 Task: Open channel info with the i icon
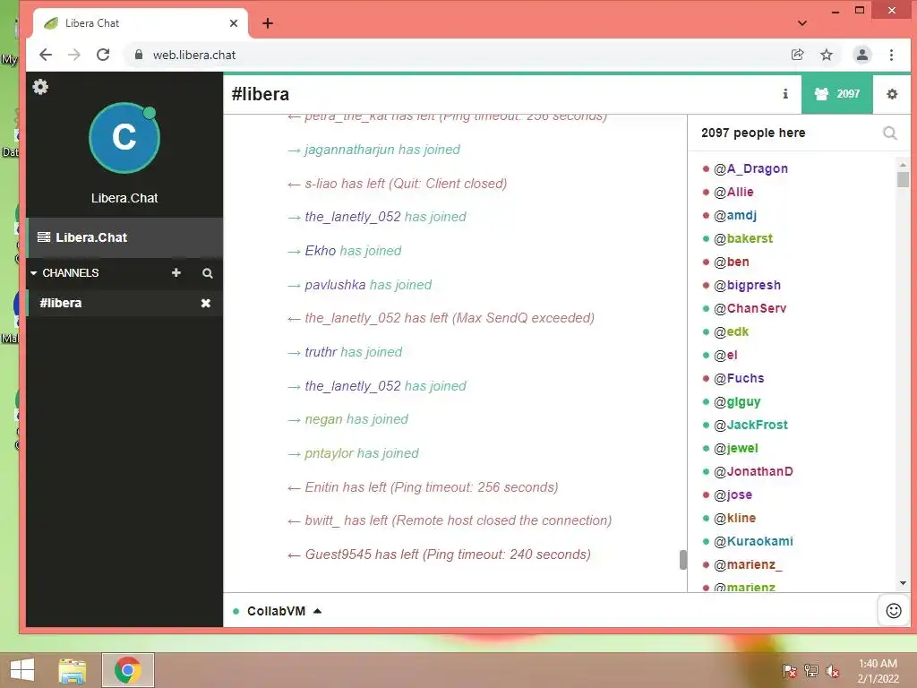click(x=785, y=93)
